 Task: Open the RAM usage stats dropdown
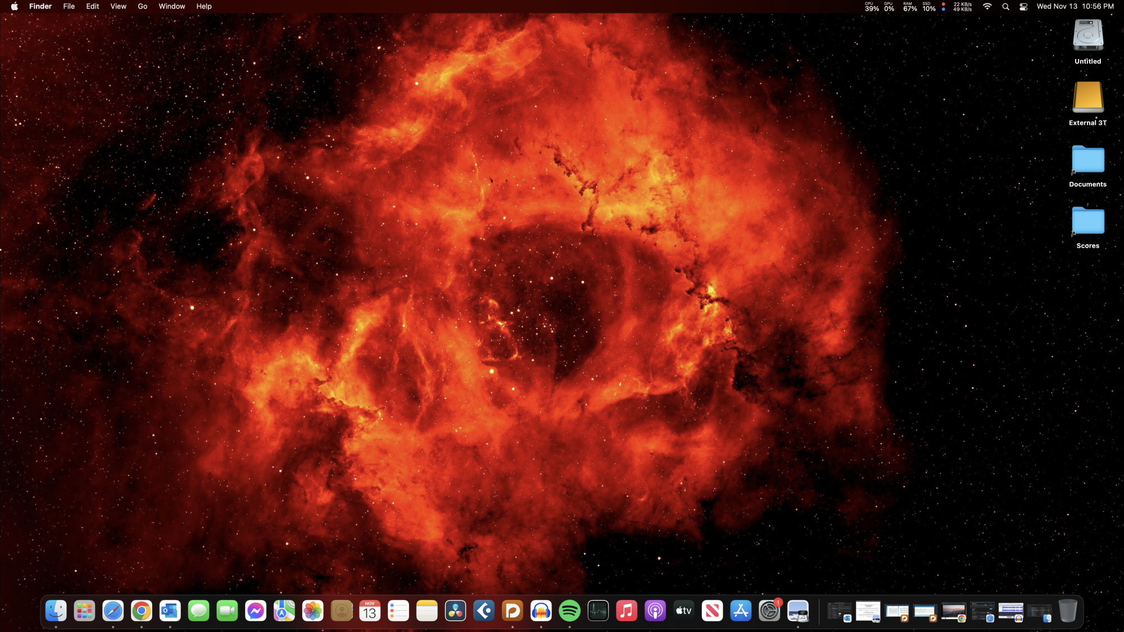pyautogui.click(x=909, y=7)
